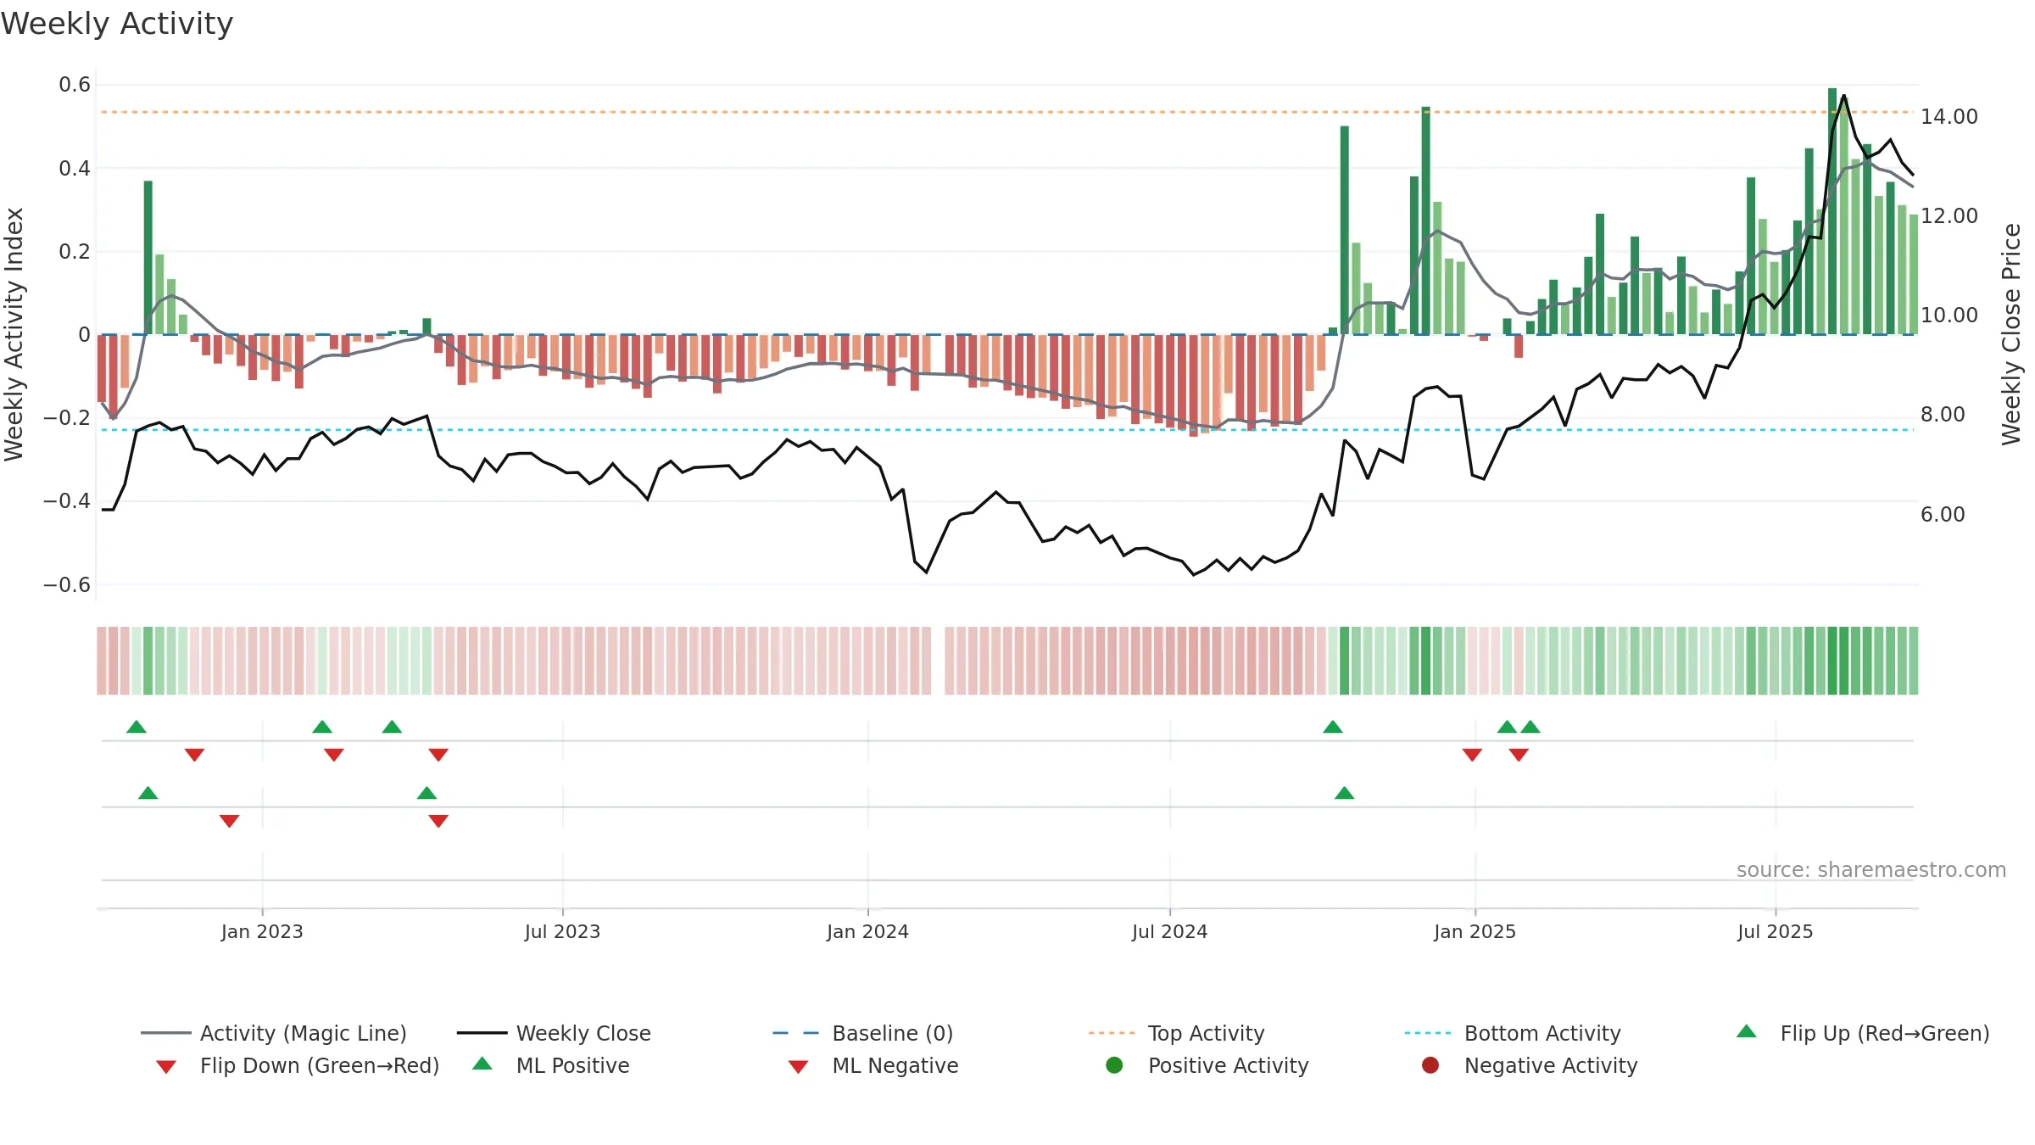Toggle Flip Up (Red→Green) legend entry

coord(1862,1033)
